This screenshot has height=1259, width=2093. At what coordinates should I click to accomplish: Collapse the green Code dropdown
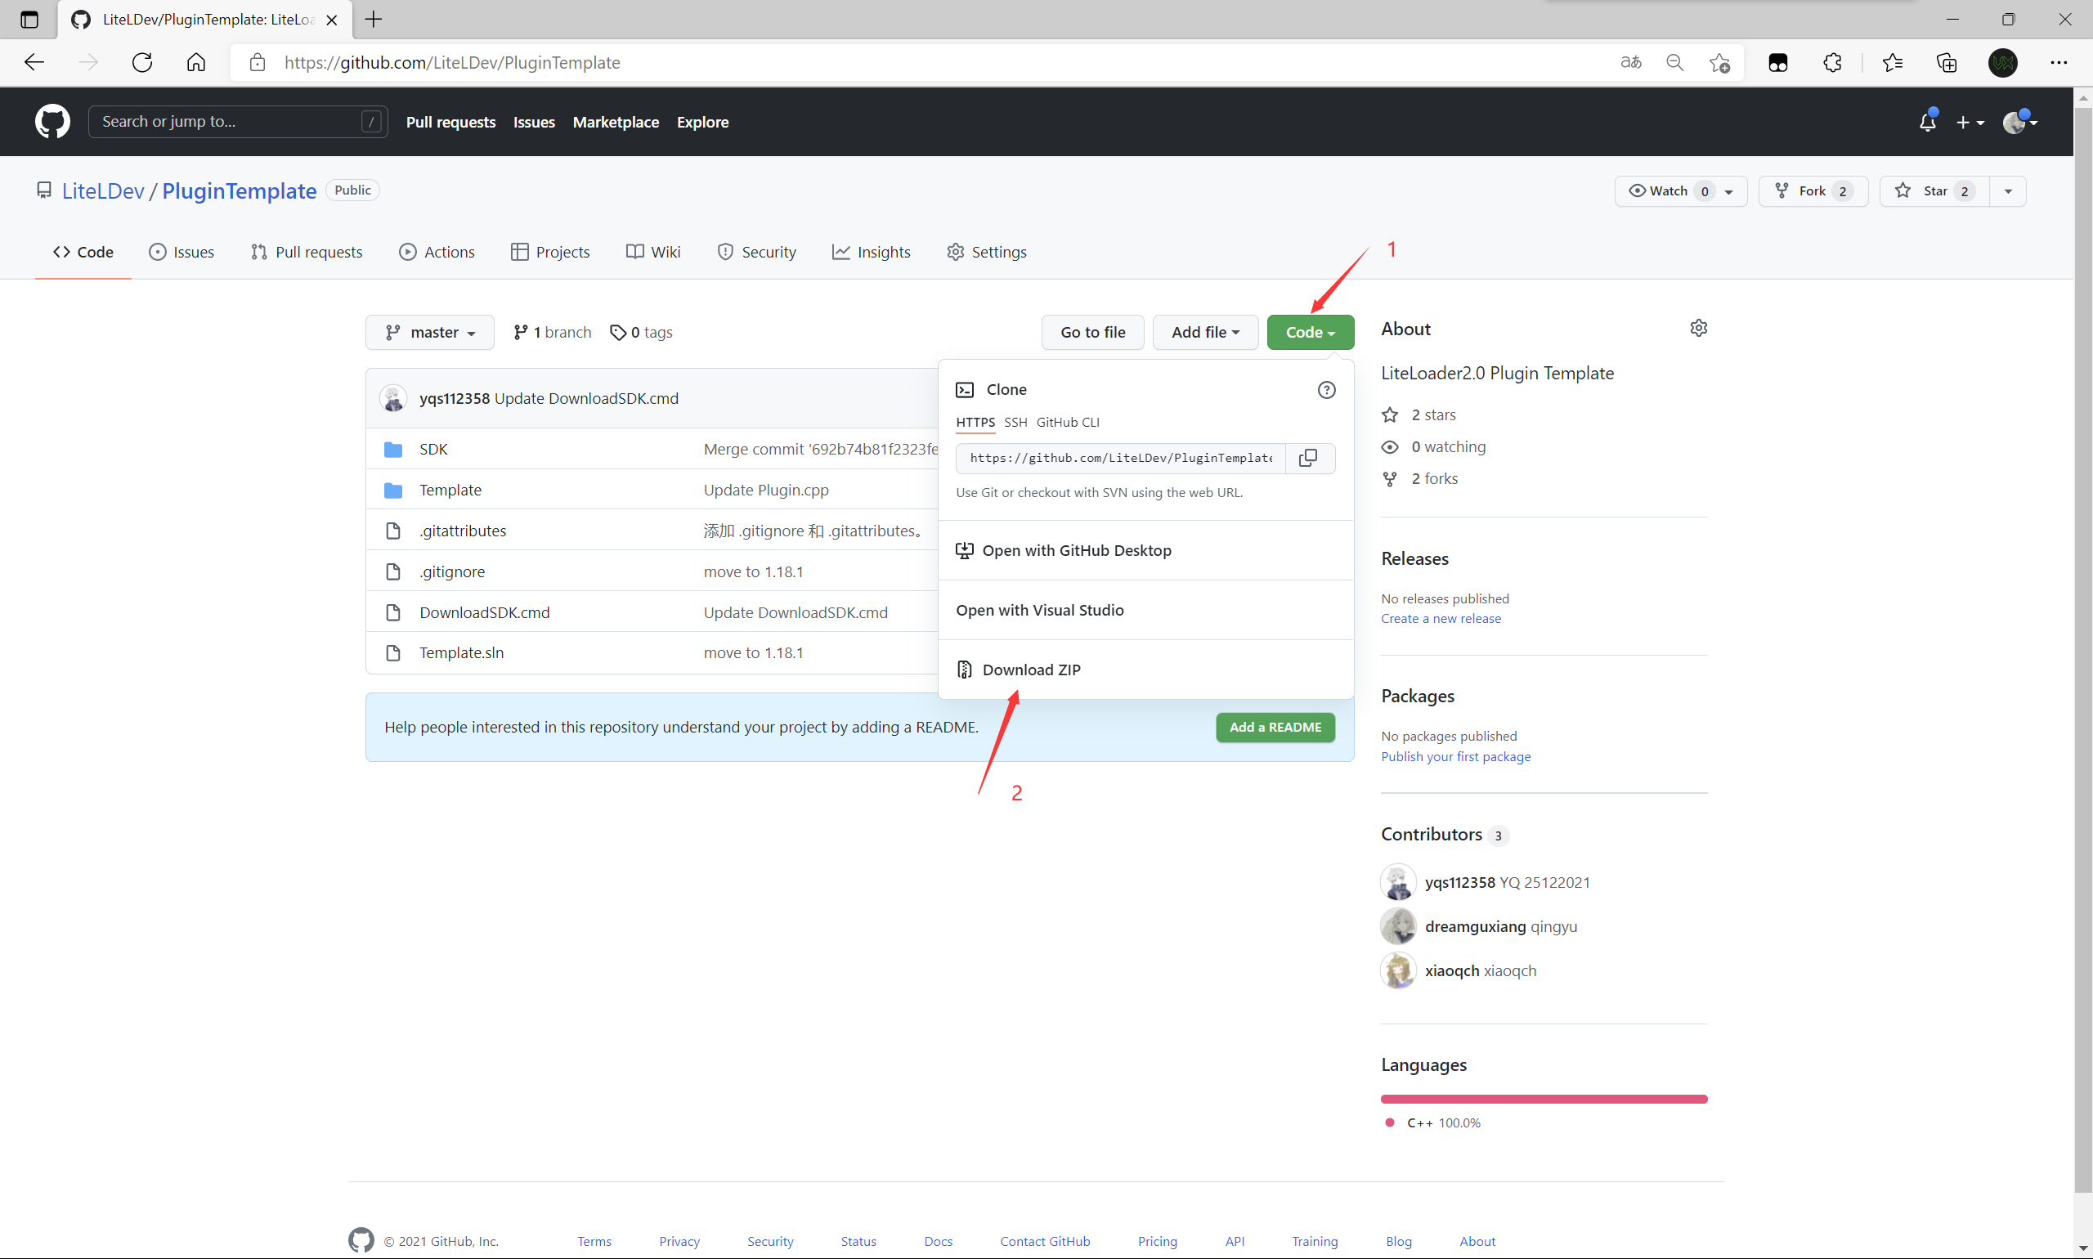pyautogui.click(x=1310, y=333)
